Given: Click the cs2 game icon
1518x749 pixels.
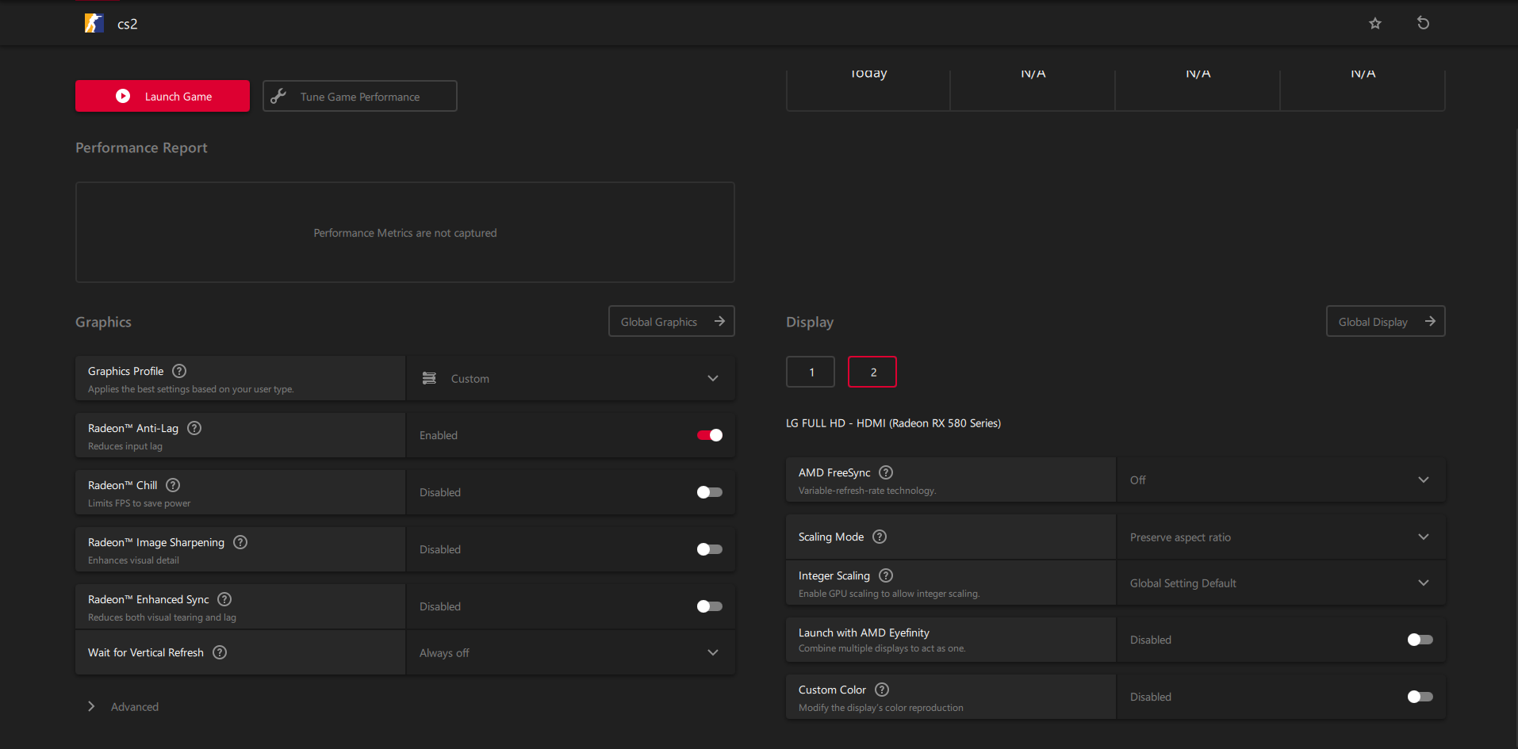Looking at the screenshot, I should 94,24.
